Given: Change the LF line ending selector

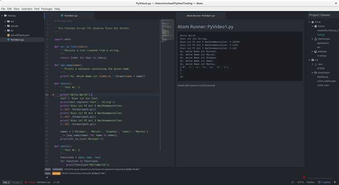Looking at the screenshot, I should (292, 182).
